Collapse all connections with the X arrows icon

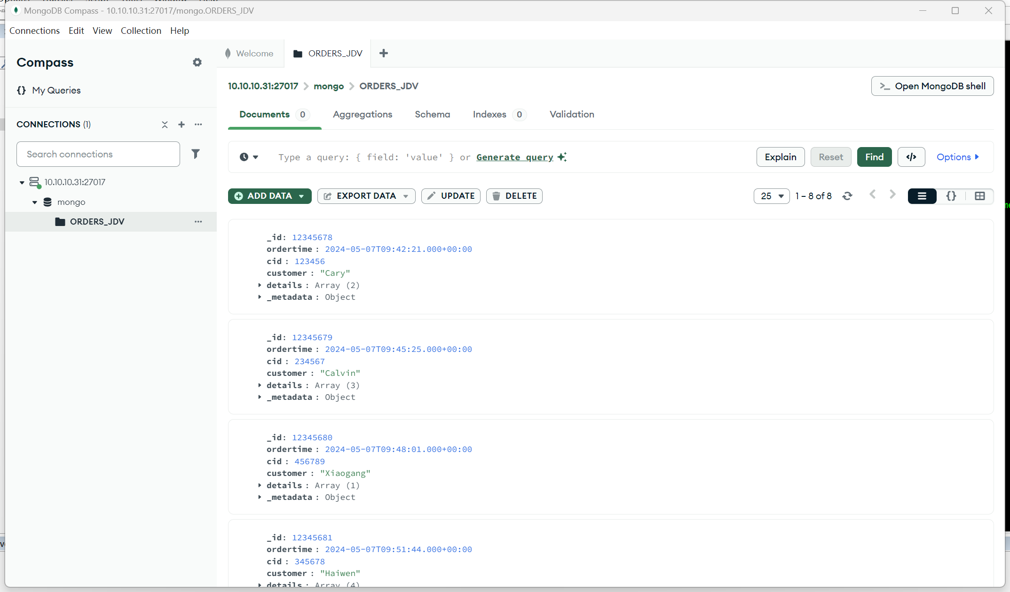(165, 125)
